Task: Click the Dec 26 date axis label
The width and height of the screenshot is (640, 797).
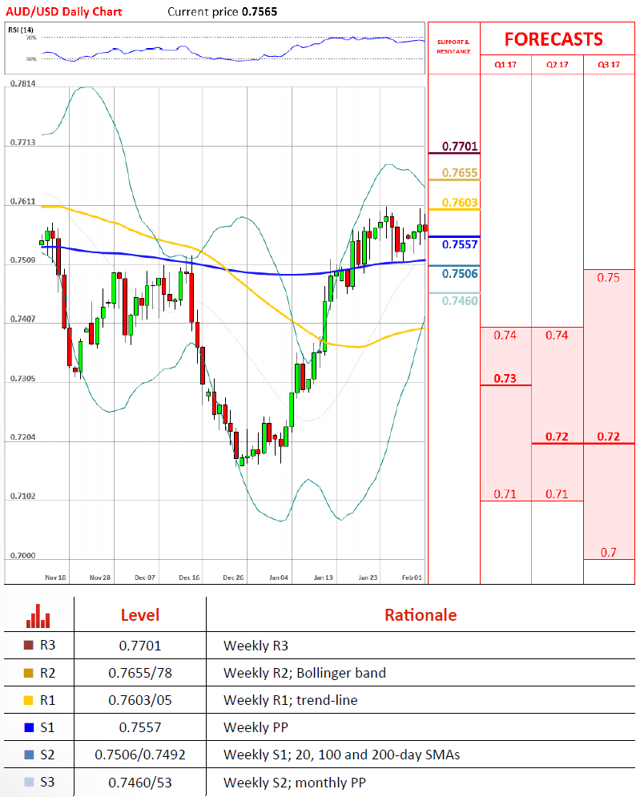Action: point(233,578)
